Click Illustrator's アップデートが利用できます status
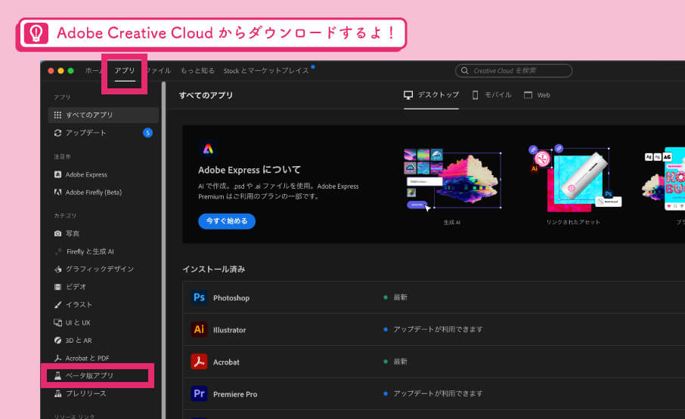 coord(438,329)
